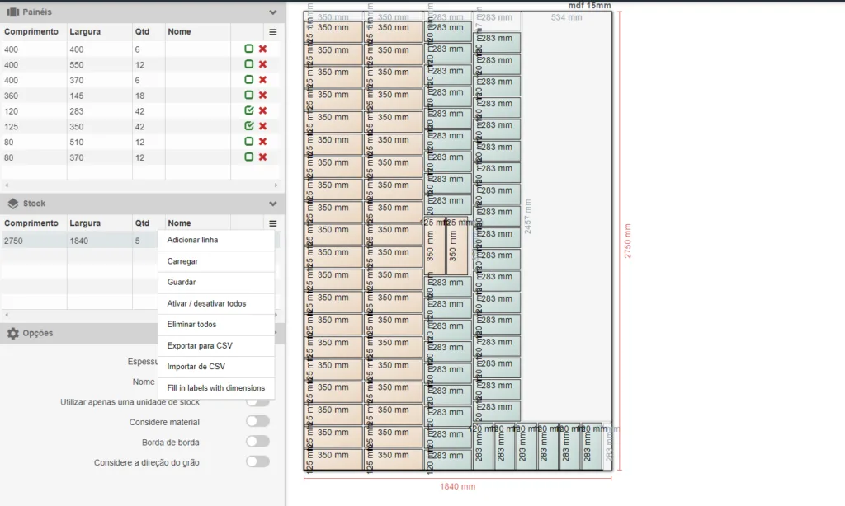845x506 pixels.
Task: Remove the 360 x 145 panel row
Action: (x=262, y=96)
